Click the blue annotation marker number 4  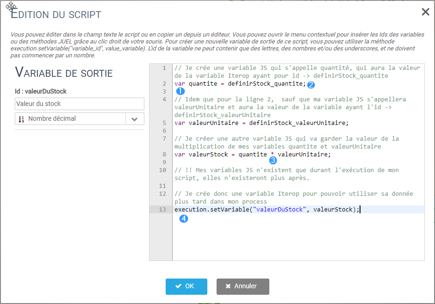click(184, 219)
